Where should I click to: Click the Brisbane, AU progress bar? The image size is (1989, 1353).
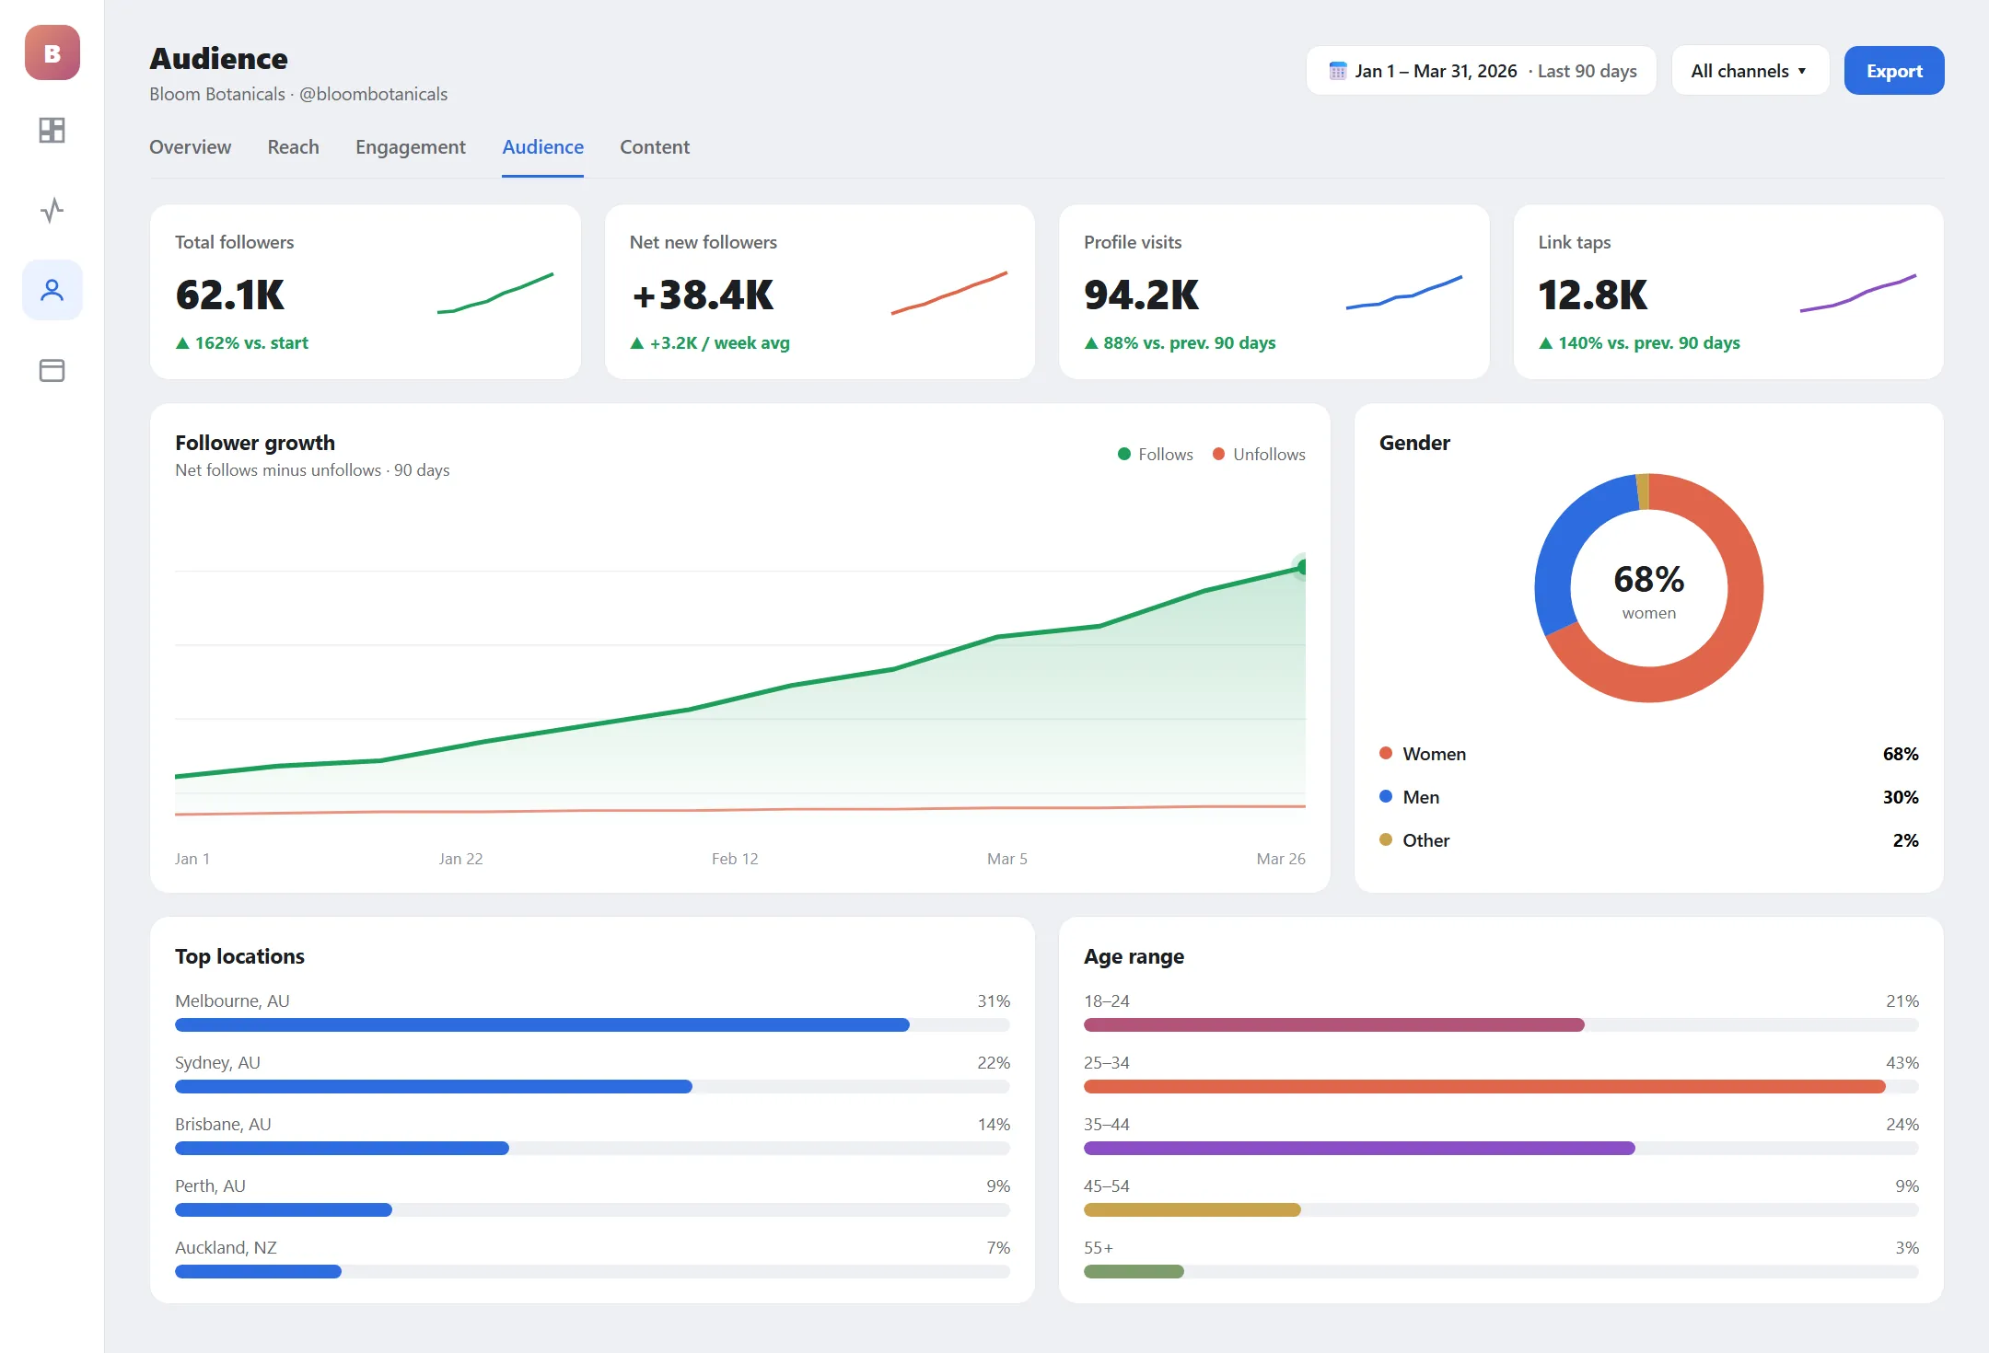592,1149
